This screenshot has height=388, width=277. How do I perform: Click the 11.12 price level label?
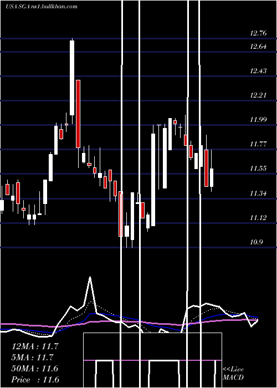pos(258,217)
